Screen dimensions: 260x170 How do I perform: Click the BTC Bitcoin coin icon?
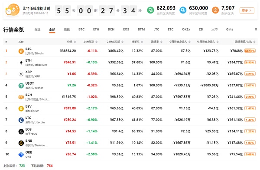coord(21,51)
